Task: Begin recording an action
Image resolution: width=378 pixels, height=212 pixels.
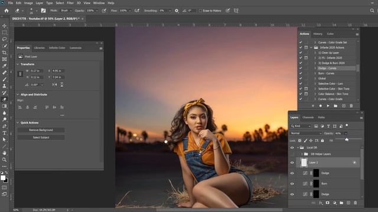Action: coord(320,106)
